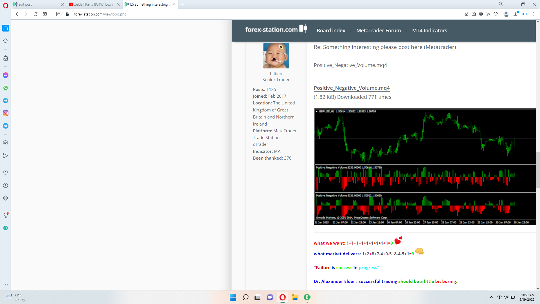Open Instagram sidebar panel
The height and width of the screenshot is (304, 540).
[x=6, y=113]
